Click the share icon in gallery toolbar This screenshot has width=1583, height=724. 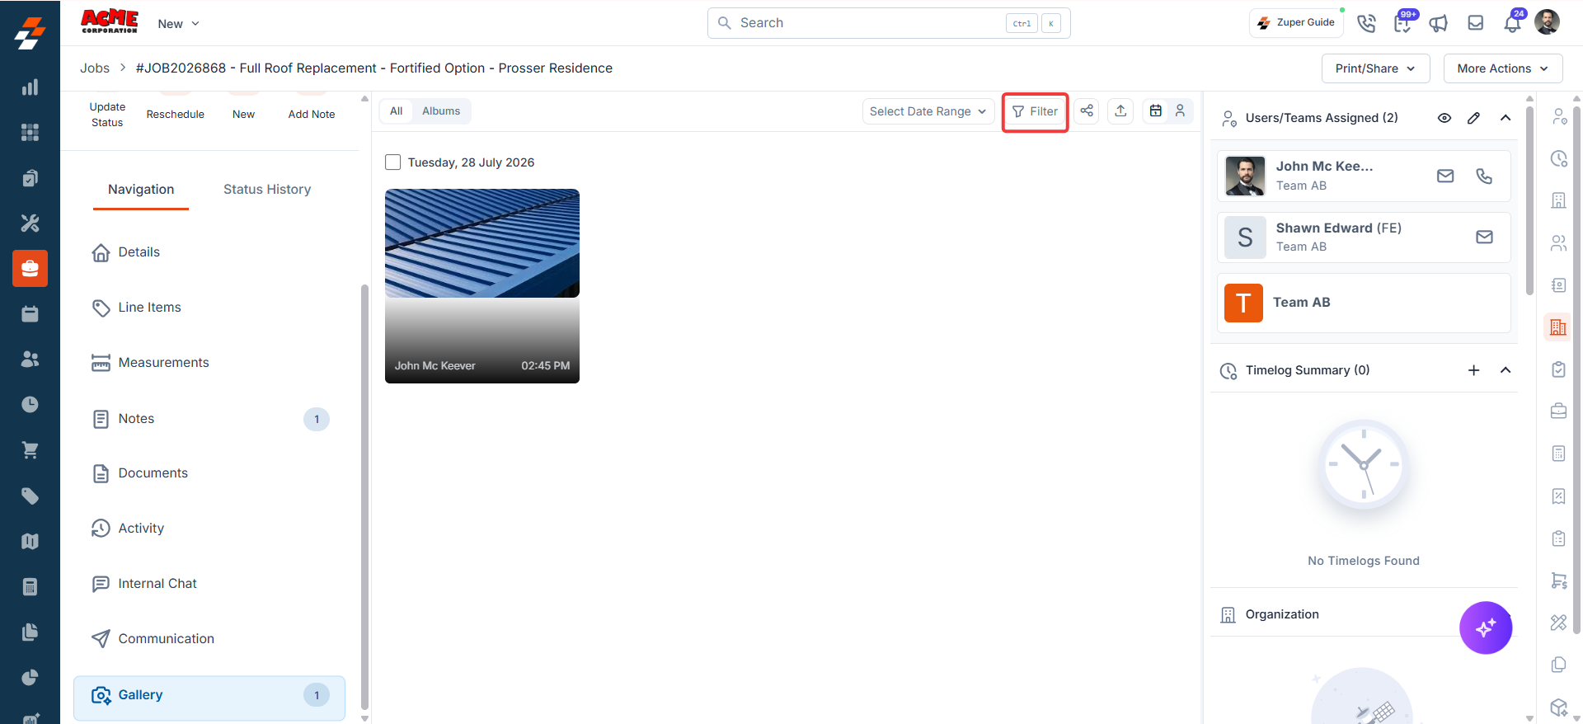[x=1087, y=111]
